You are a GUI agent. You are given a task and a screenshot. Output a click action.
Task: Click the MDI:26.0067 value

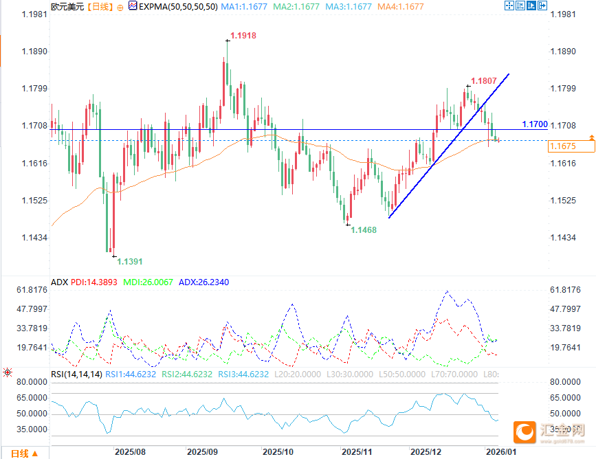click(148, 282)
